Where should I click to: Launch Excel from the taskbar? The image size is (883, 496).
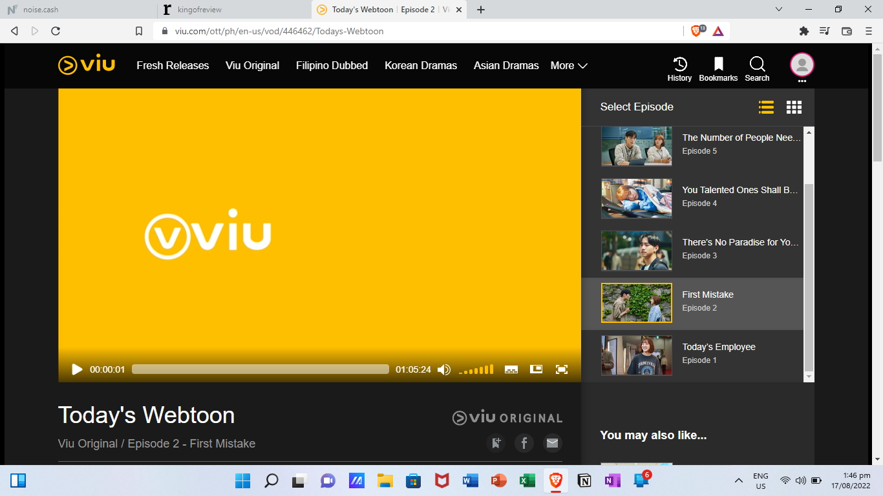527,480
